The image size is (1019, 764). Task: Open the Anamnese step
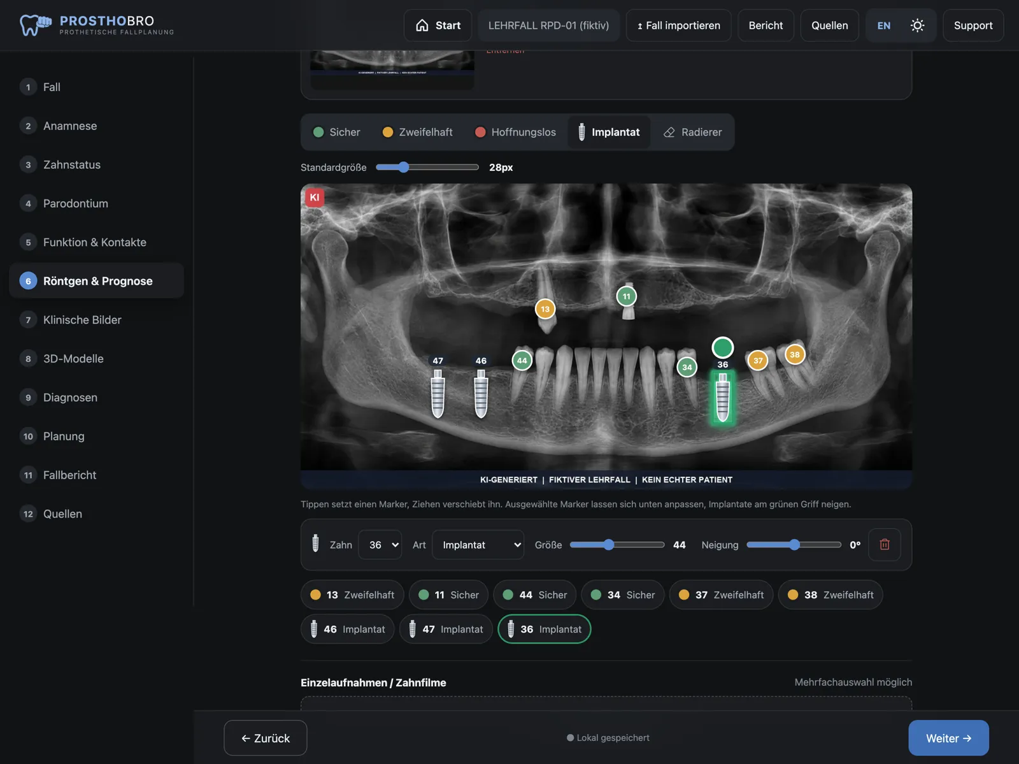pos(97,126)
